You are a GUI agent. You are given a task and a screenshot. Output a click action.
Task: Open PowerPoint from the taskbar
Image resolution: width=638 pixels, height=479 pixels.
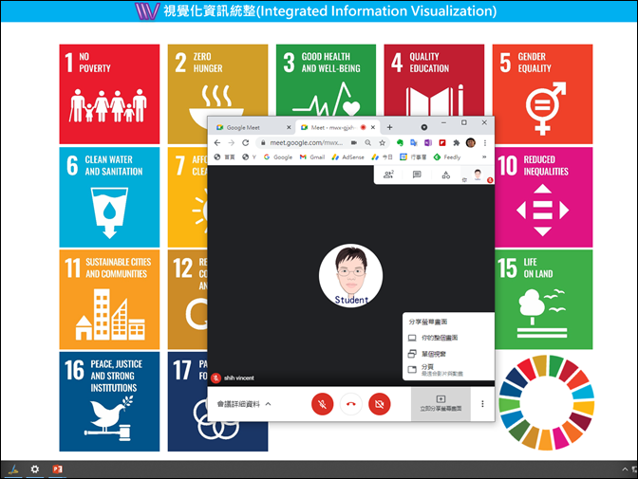[x=57, y=470]
